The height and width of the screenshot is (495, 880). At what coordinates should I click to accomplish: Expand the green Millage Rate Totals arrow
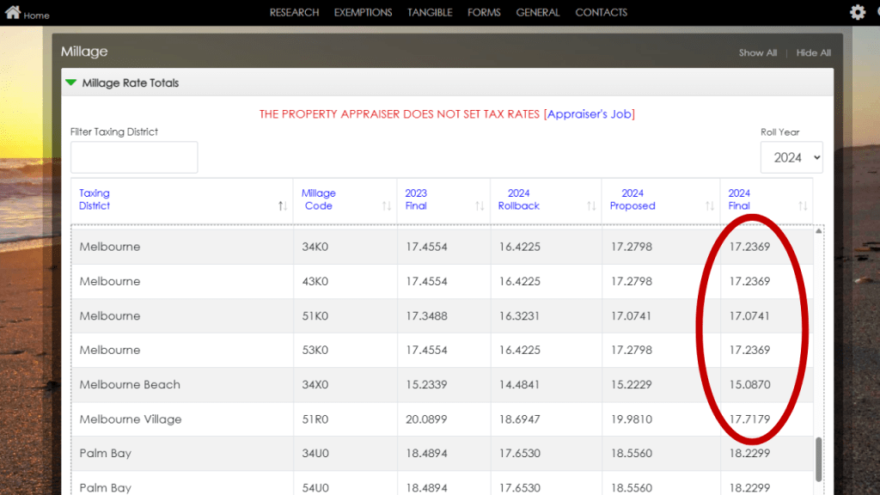pyautogui.click(x=70, y=82)
